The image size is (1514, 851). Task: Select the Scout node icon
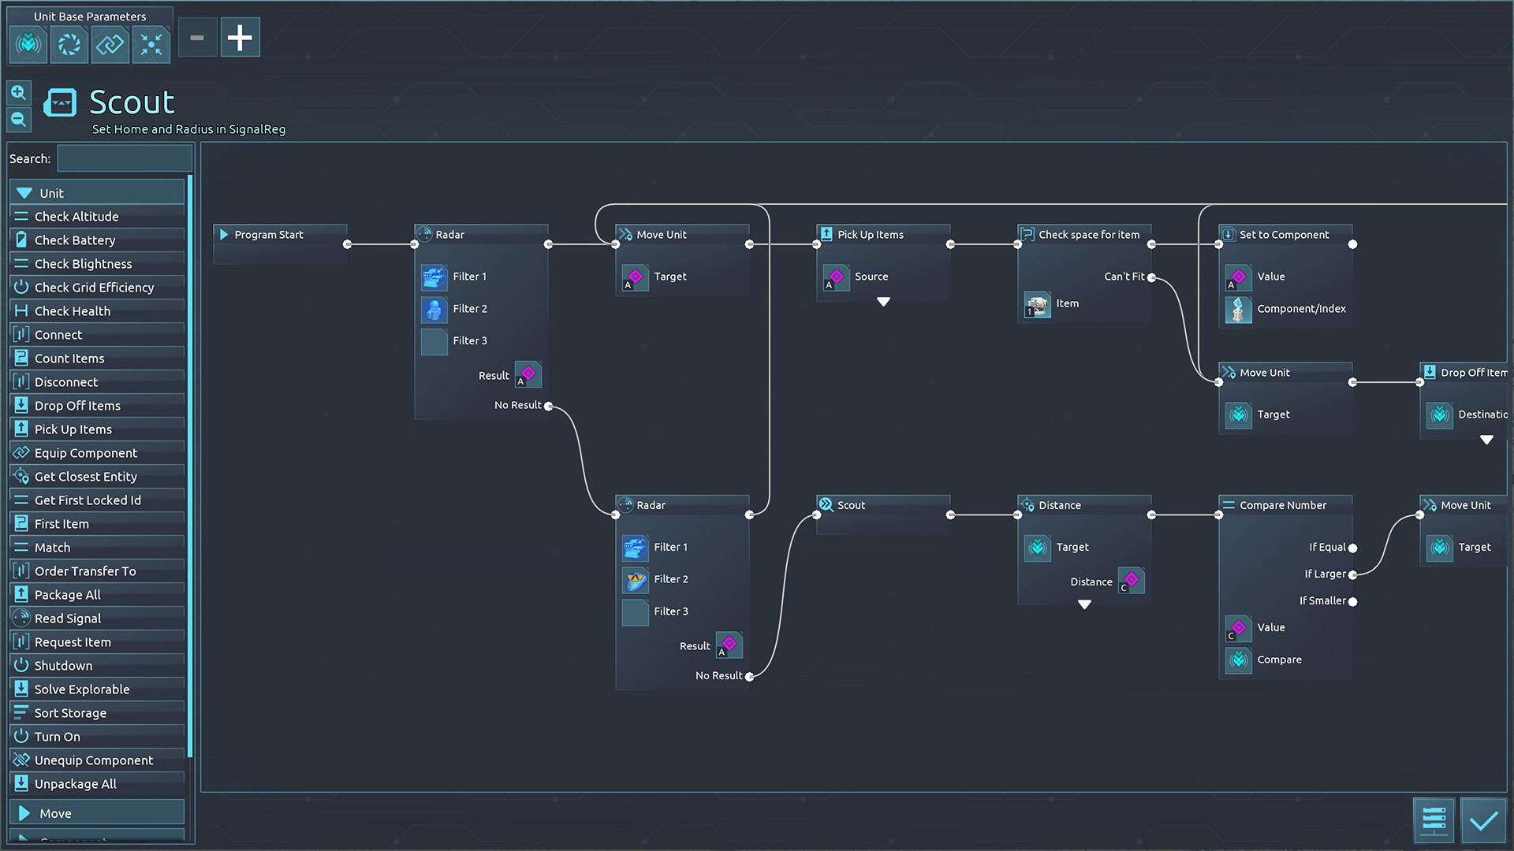coord(828,504)
